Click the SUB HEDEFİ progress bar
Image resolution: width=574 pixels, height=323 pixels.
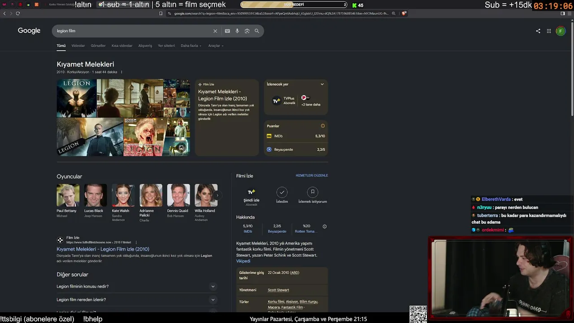[x=294, y=5]
